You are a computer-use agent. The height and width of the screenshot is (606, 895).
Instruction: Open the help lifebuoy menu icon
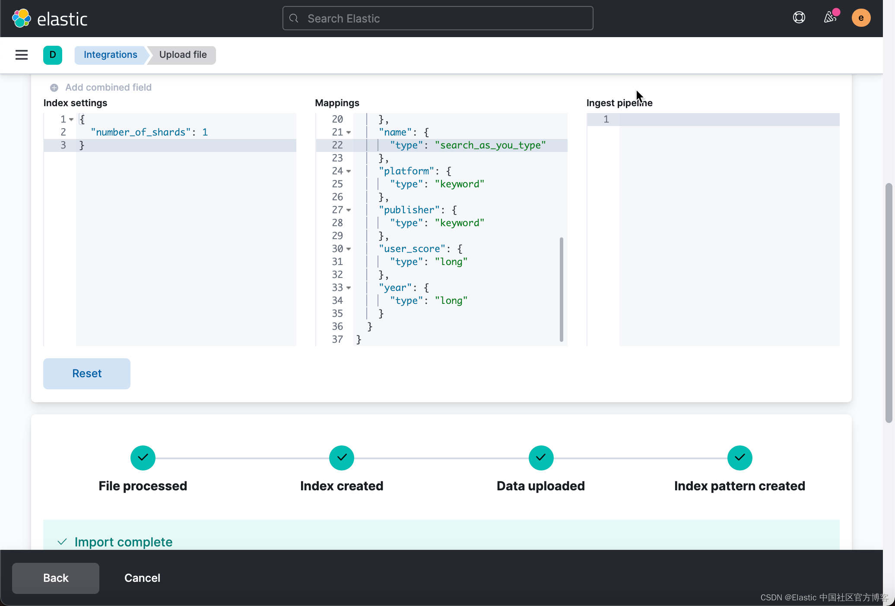coord(799,18)
